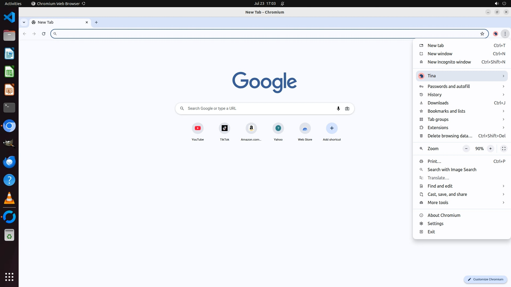Click the reload page icon
This screenshot has width=511, height=287.
coord(44,34)
